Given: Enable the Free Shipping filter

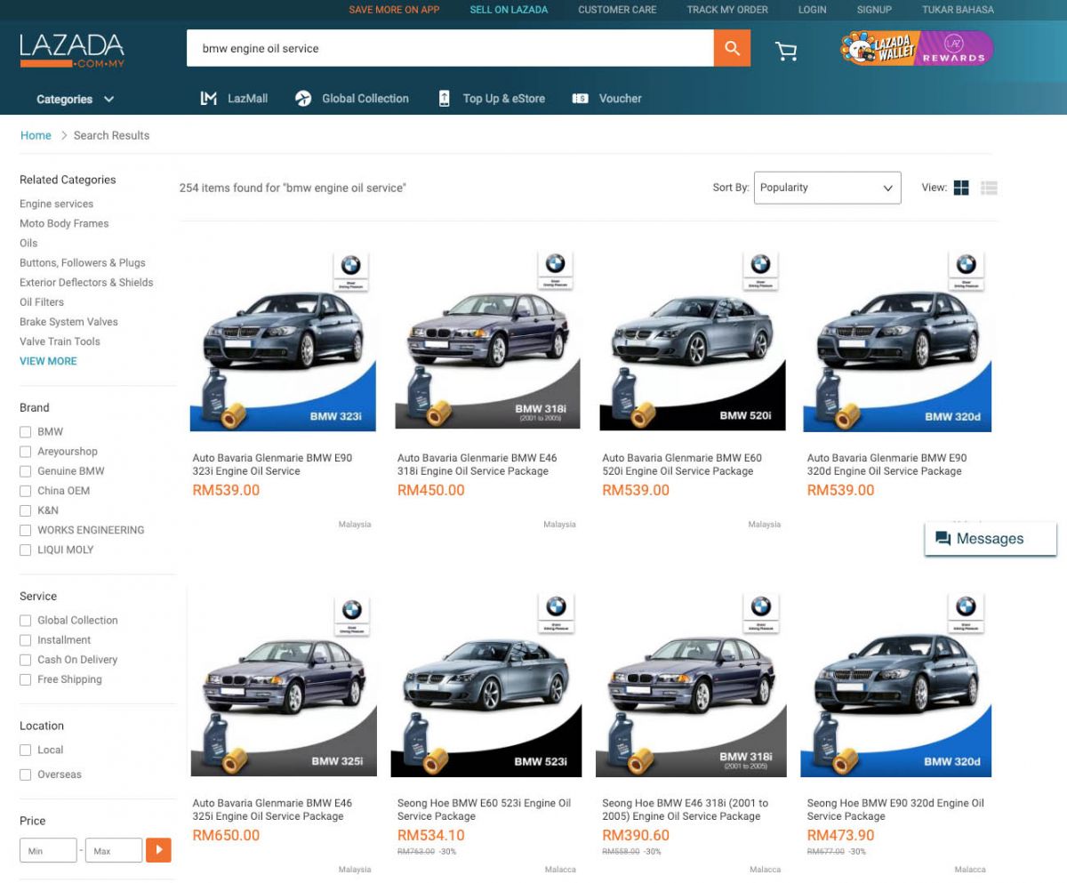Looking at the screenshot, I should coord(26,679).
